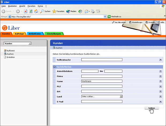Image resolution: width=166 pixels, height=126 pixels.
Task: Open options arrow for Firma row
Action: coord(160,76)
